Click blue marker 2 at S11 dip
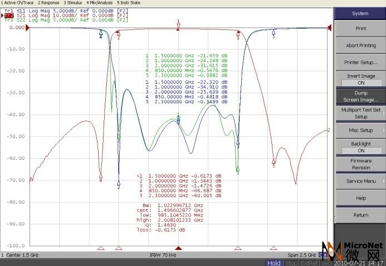The width and height of the screenshot is (386, 266). point(119,184)
